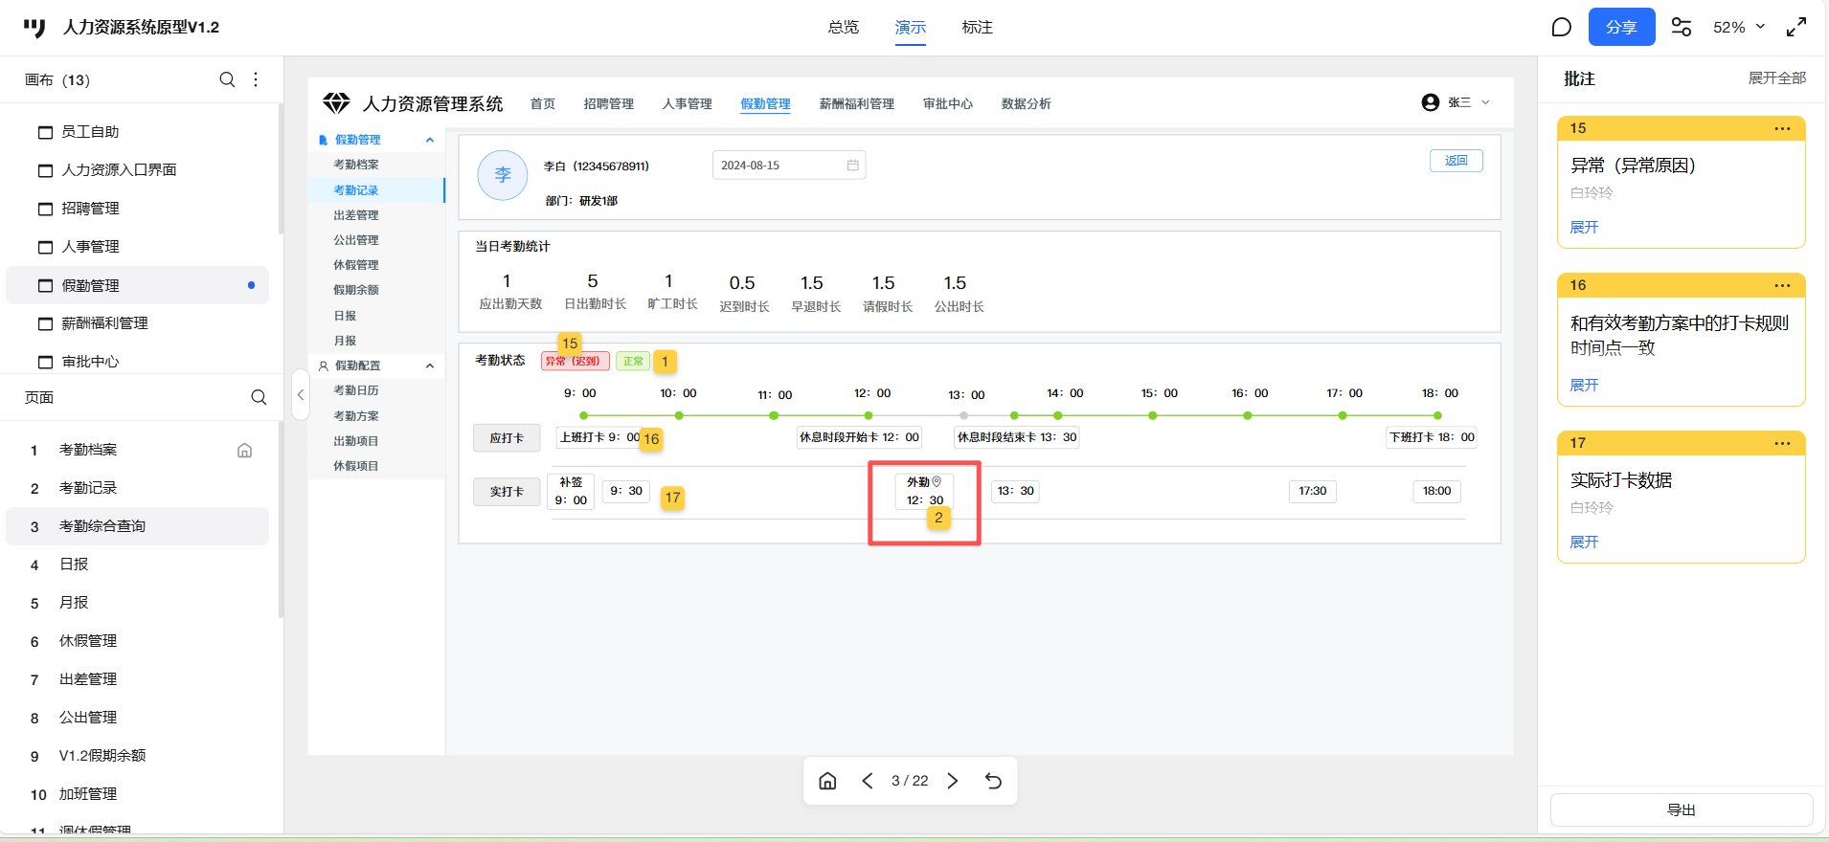Viewport: 1829px width, 842px height.
Task: Click the 补签 9:00 punch record
Action: (x=571, y=491)
